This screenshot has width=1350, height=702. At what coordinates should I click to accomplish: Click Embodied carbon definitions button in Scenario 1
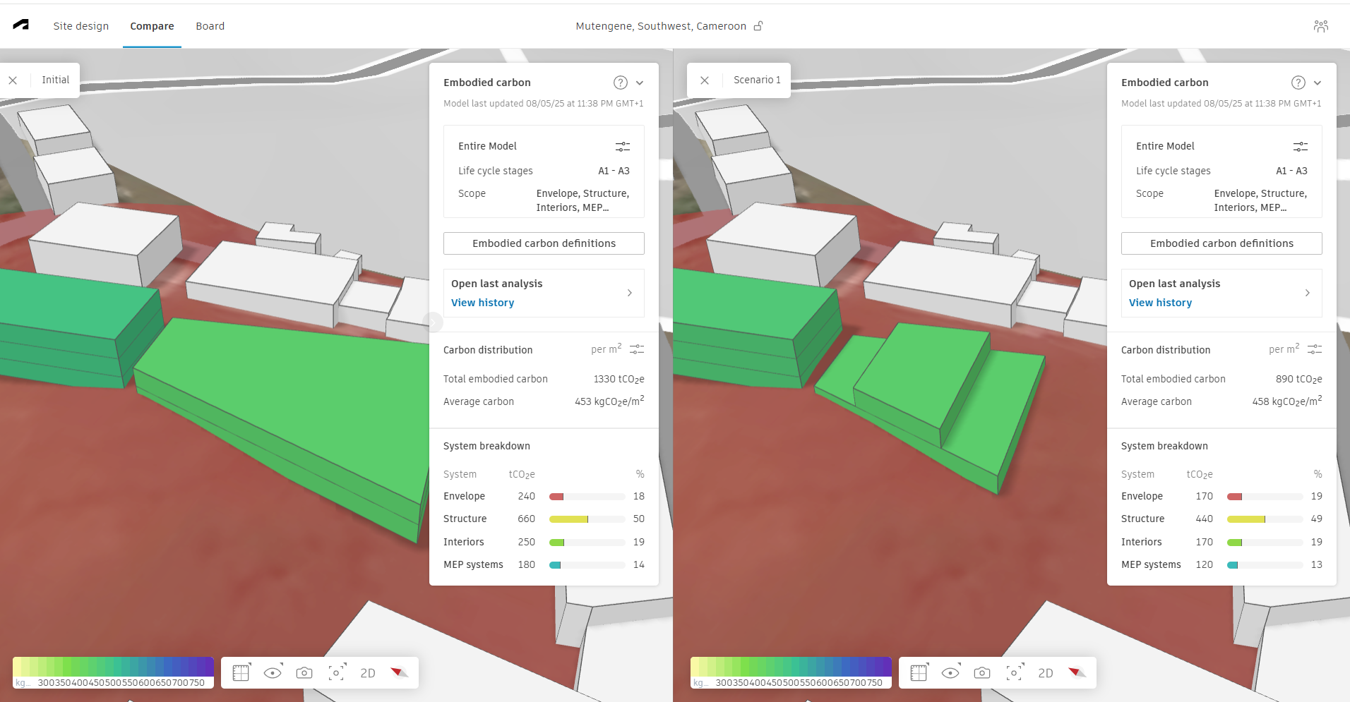(1221, 243)
